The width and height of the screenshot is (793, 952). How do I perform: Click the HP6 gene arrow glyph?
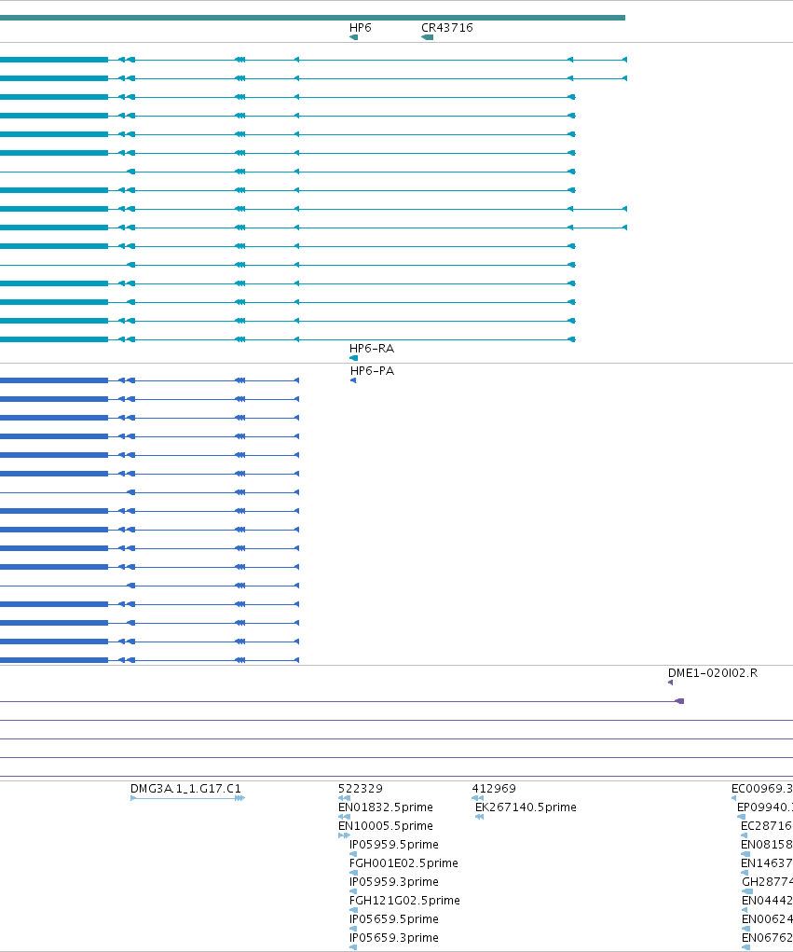click(x=354, y=37)
